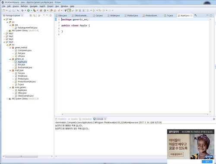The width and height of the screenshot is (216, 164).
Task: Click the New file toolbar icon
Action: click(4, 10)
